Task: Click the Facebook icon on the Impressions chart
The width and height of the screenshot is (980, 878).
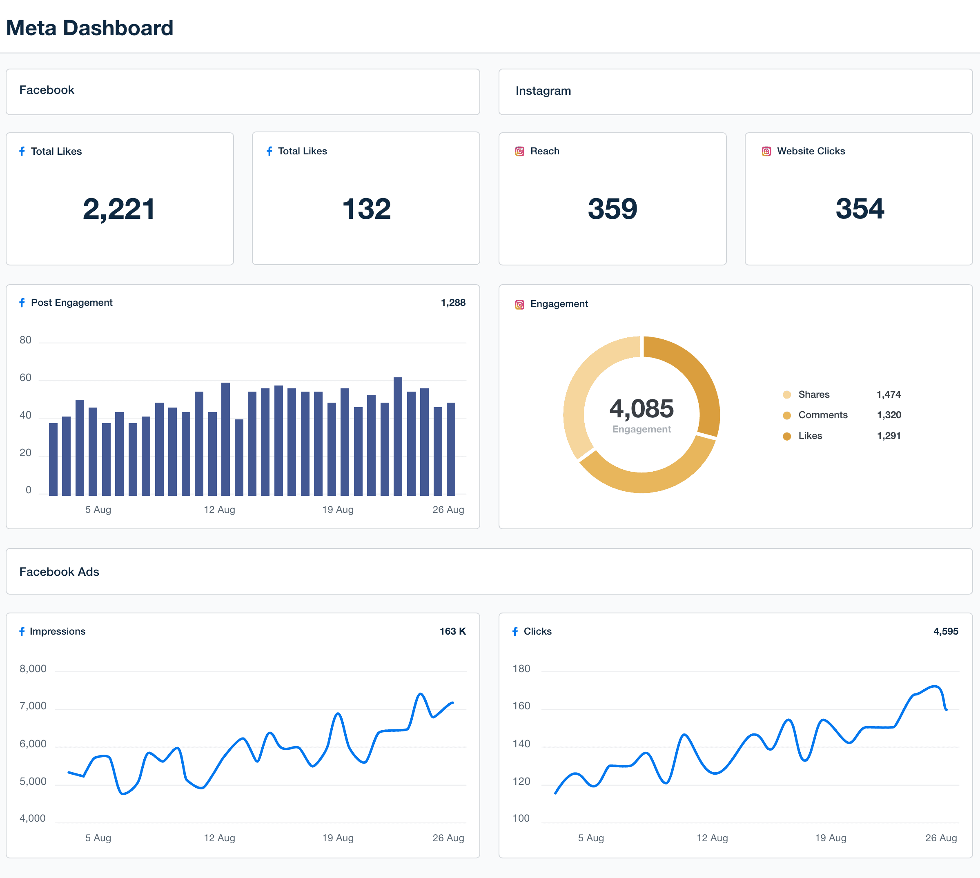Action: tap(22, 631)
